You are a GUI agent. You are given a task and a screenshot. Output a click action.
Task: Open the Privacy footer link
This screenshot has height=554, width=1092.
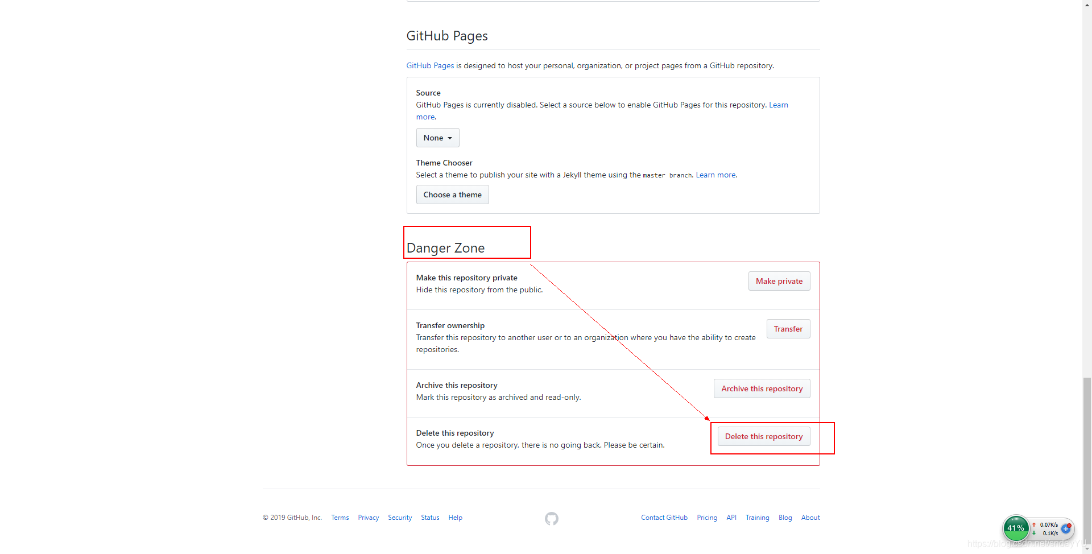369,518
